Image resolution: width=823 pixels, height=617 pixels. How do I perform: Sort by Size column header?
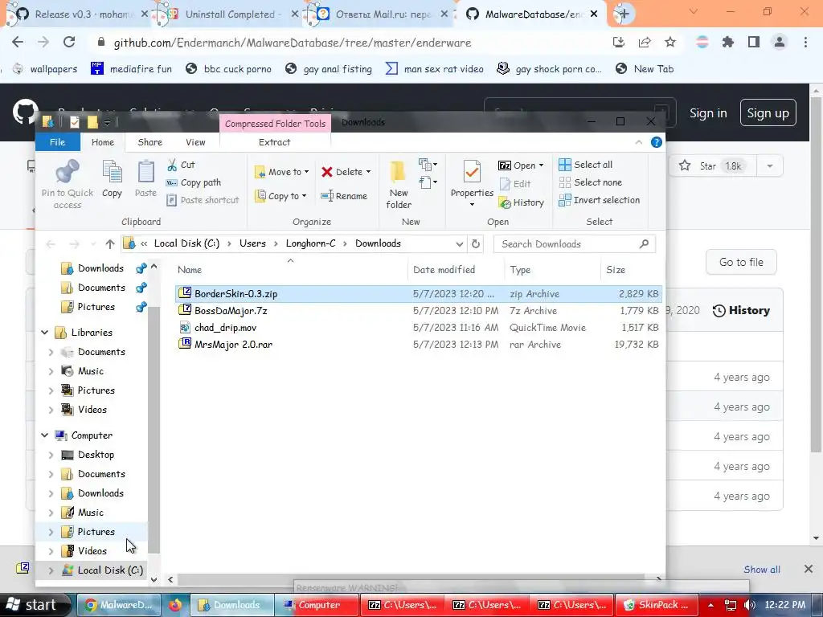(616, 270)
